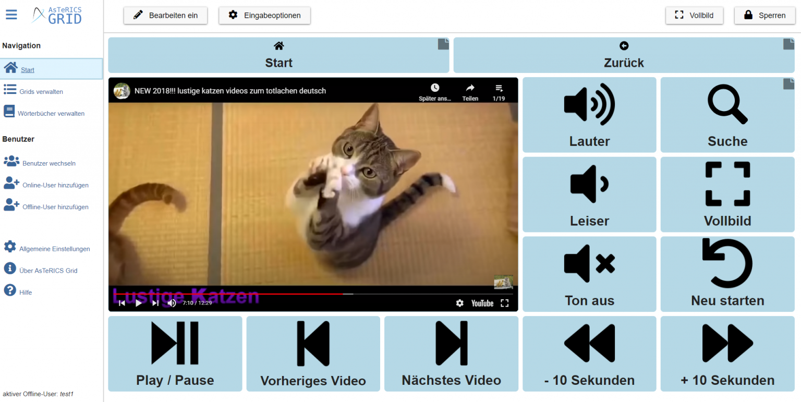Expand the playlist queue showing 1/19
Viewport: 801px width, 402px height.
(499, 91)
